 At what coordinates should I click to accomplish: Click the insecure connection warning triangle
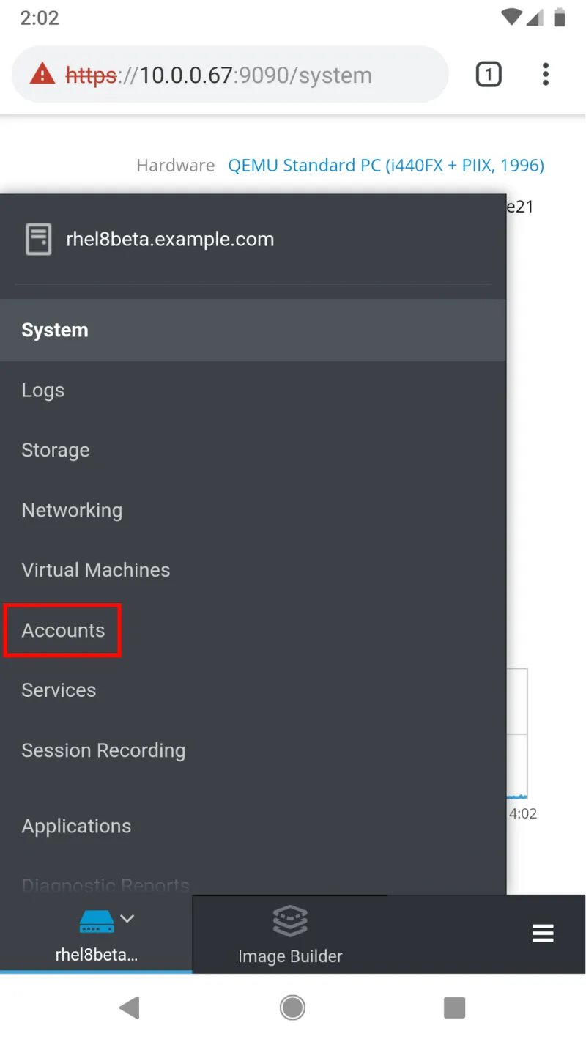42,74
